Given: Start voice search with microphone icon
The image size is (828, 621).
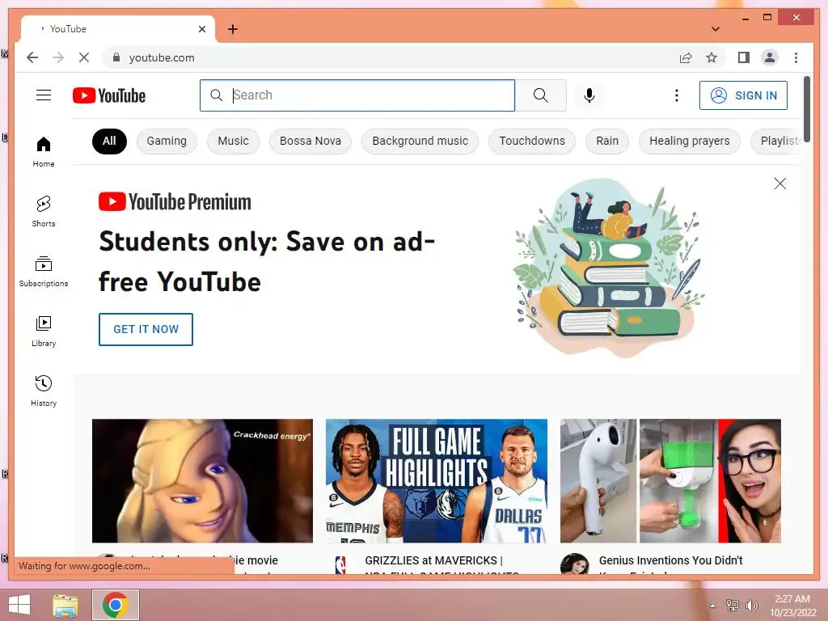Looking at the screenshot, I should [x=589, y=95].
